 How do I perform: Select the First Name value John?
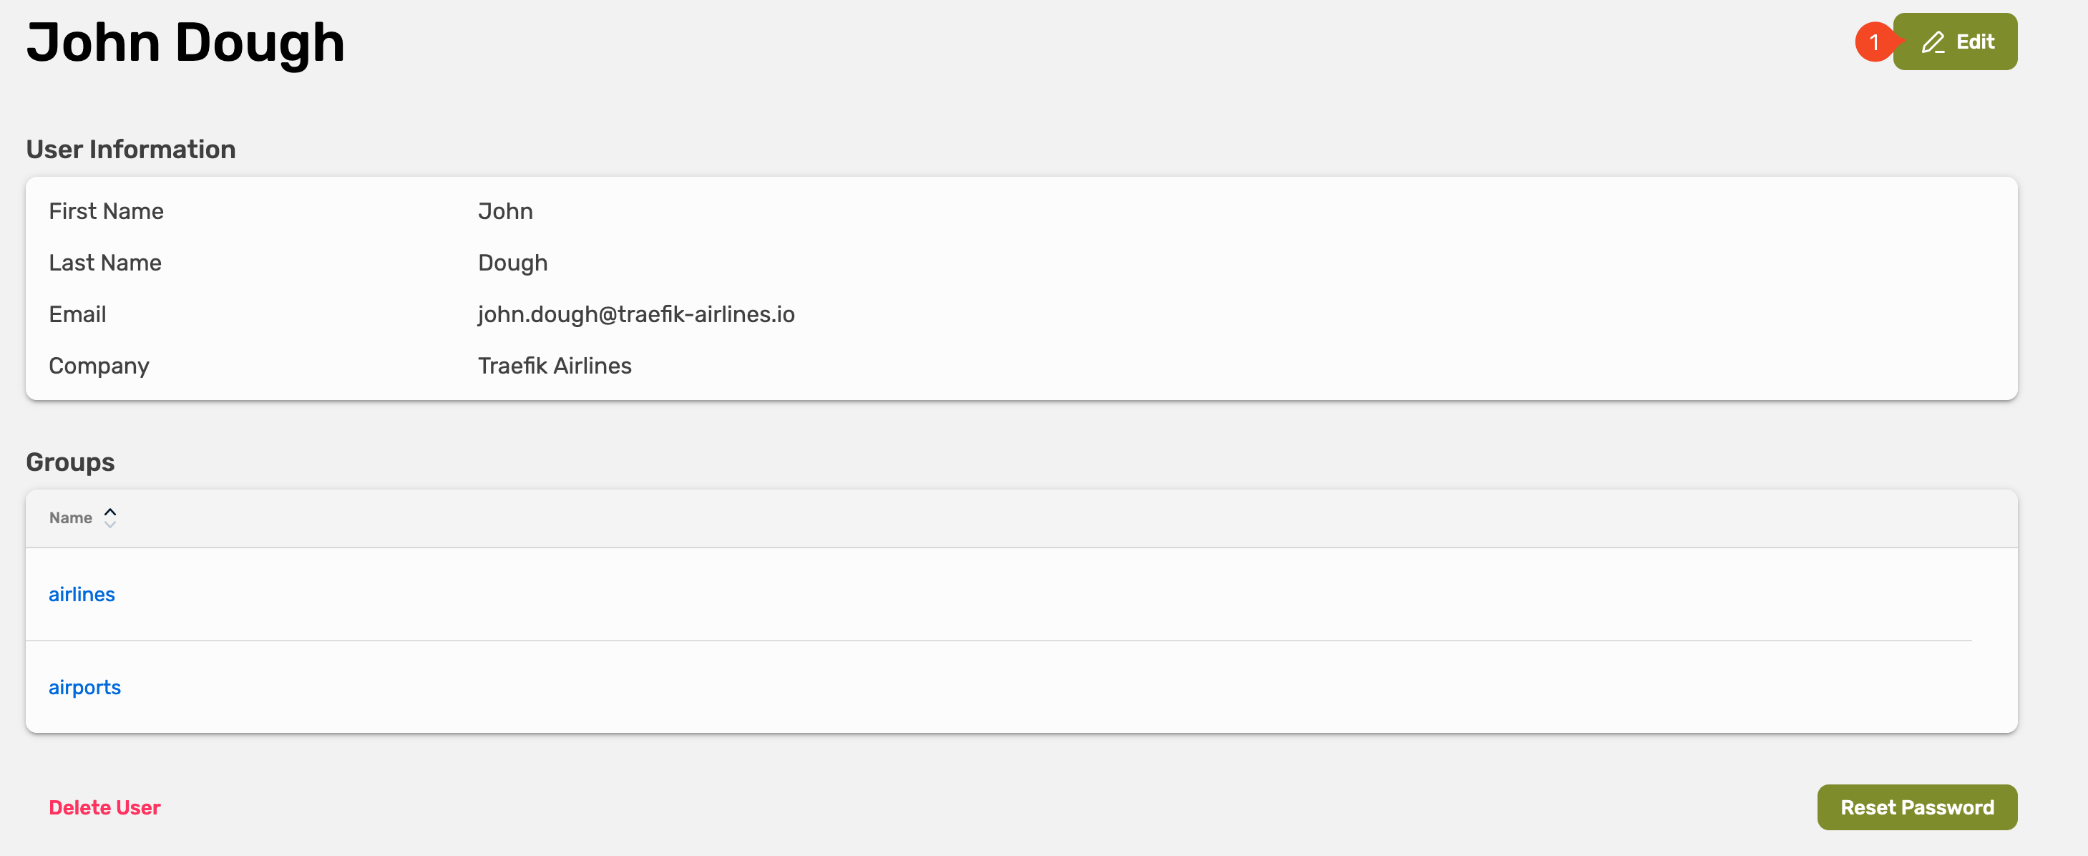pos(505,212)
